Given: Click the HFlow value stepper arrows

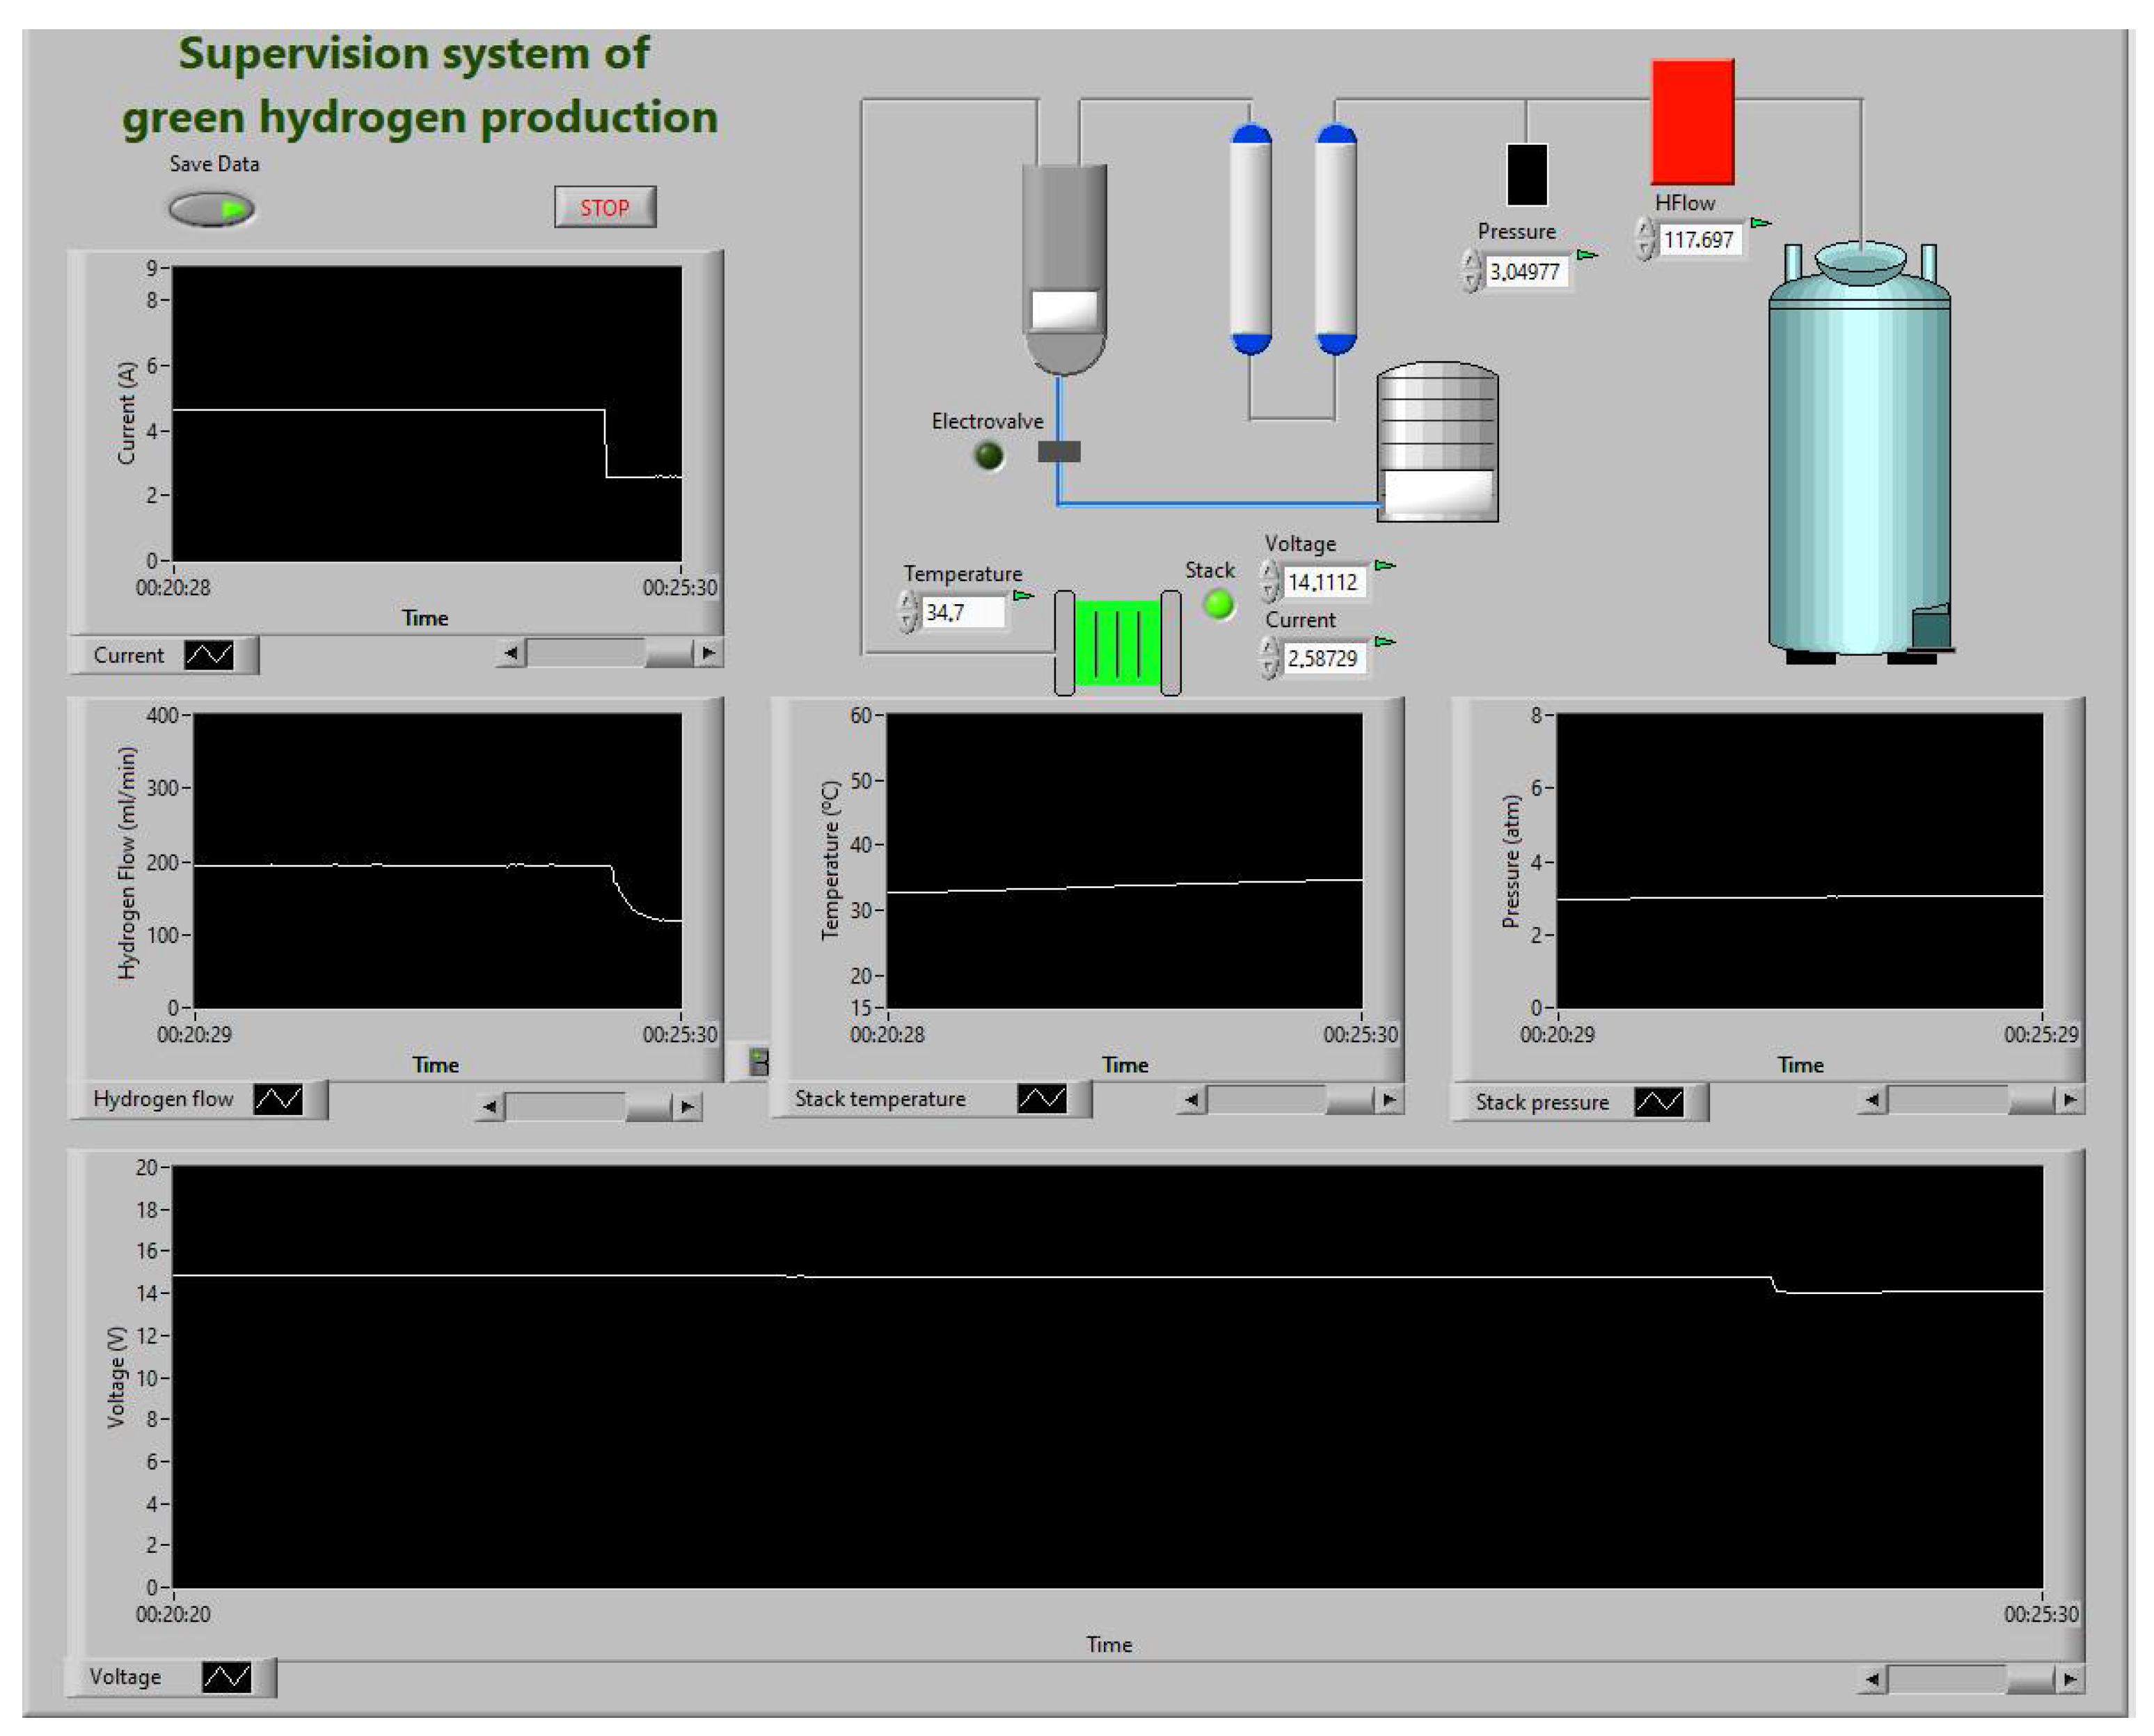Looking at the screenshot, I should (x=1644, y=240).
